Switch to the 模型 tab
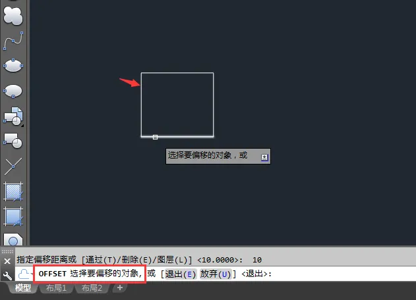 click(23, 287)
